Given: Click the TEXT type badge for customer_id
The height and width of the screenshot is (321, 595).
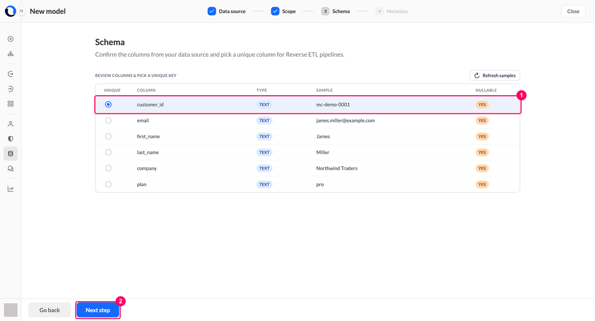Looking at the screenshot, I should [264, 105].
